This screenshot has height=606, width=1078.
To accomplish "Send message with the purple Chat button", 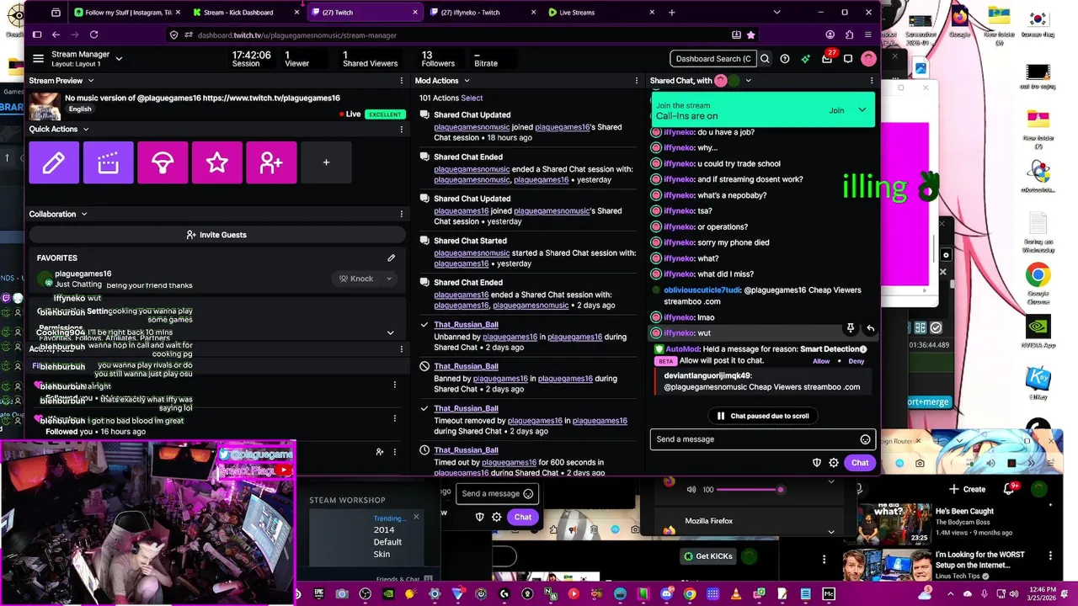I will (x=860, y=463).
